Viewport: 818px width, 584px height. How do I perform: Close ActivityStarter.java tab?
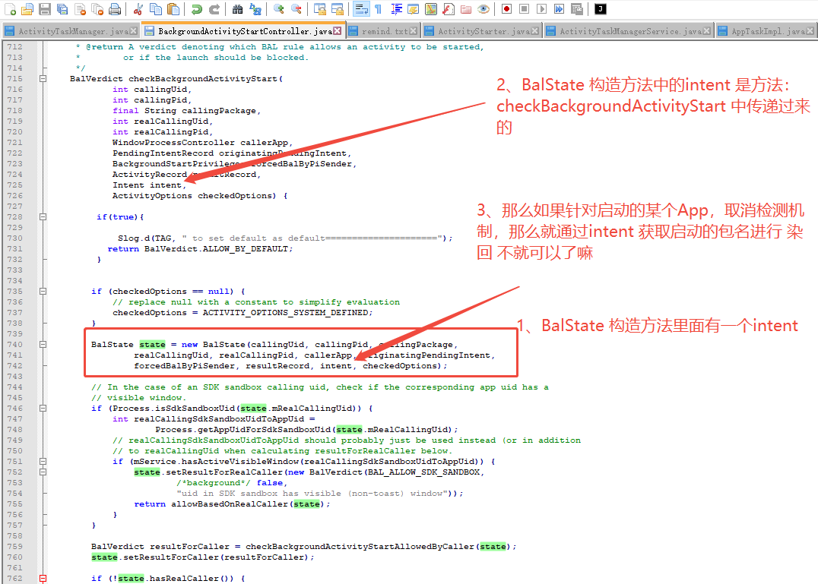pos(534,31)
